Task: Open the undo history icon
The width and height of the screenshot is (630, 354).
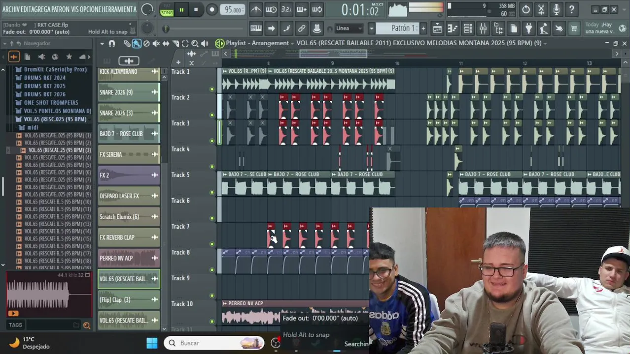Action: 526,9
